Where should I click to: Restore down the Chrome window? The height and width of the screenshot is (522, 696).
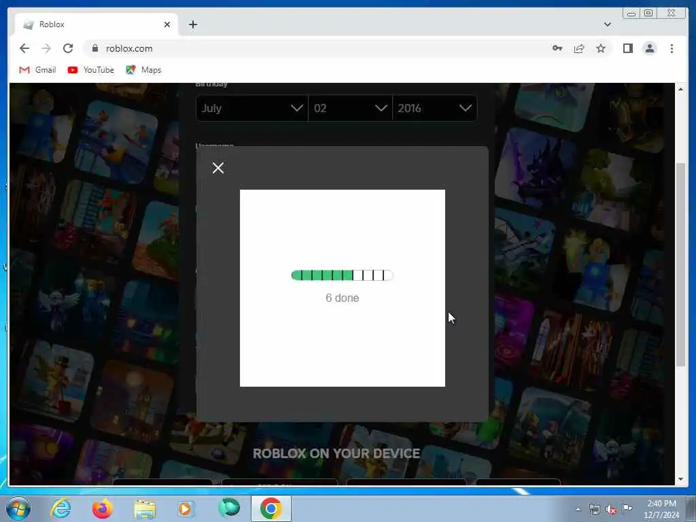(648, 14)
